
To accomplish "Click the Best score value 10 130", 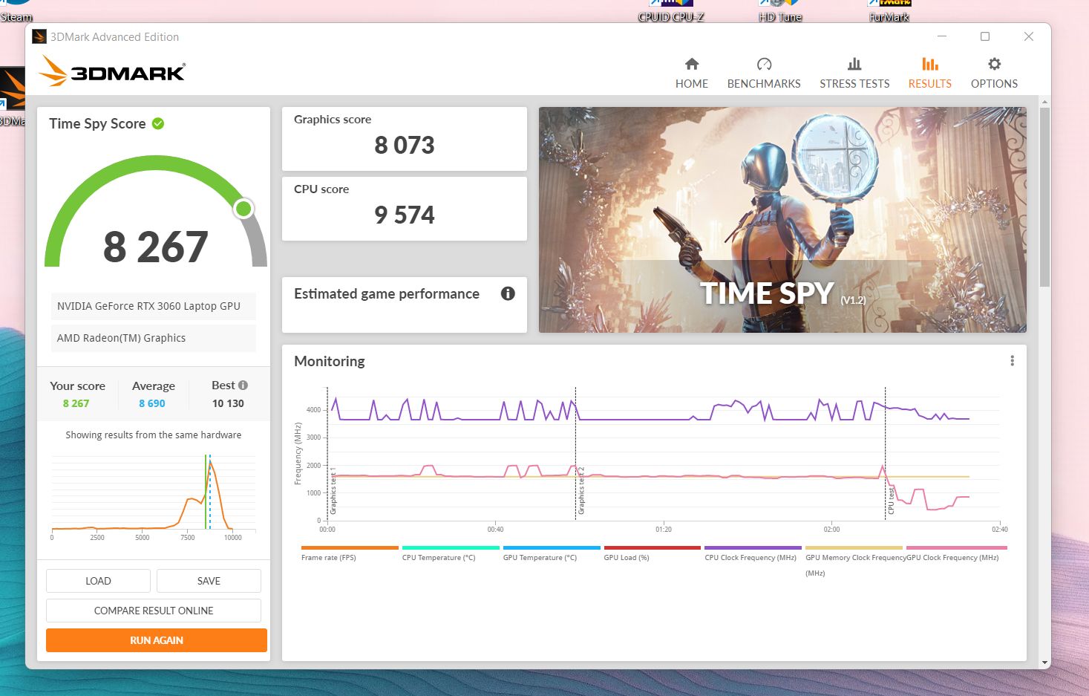I will (228, 403).
